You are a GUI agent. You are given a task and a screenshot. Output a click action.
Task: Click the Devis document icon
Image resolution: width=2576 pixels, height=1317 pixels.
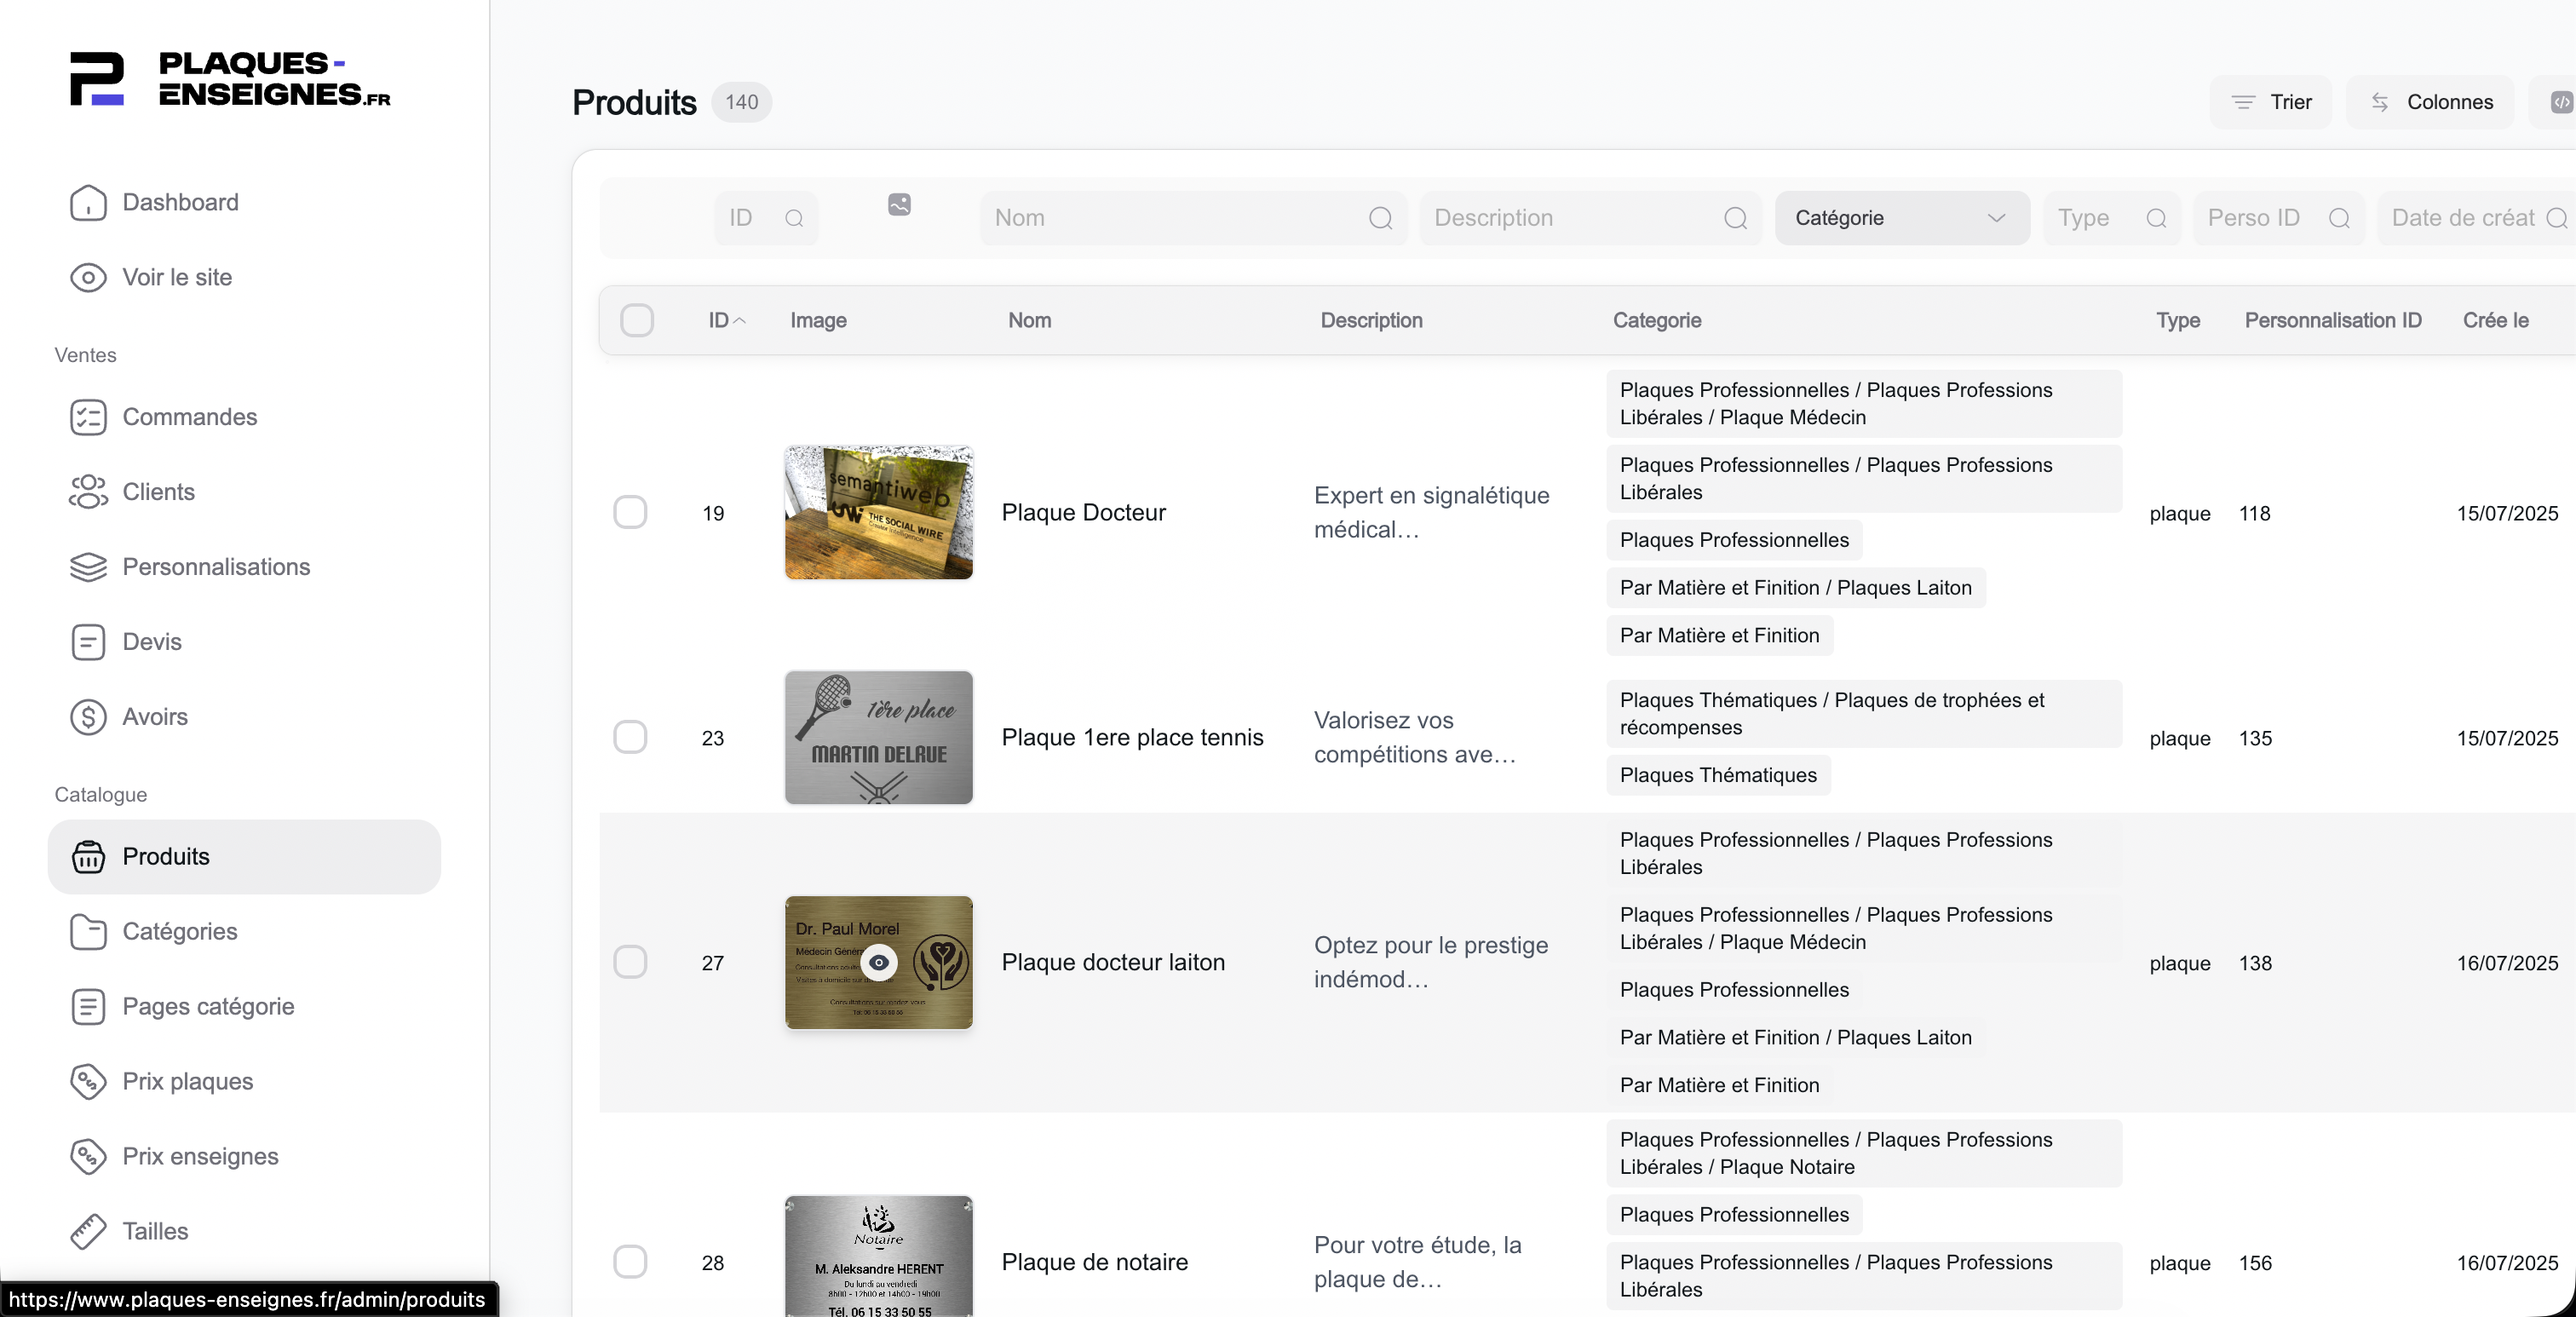click(x=88, y=642)
